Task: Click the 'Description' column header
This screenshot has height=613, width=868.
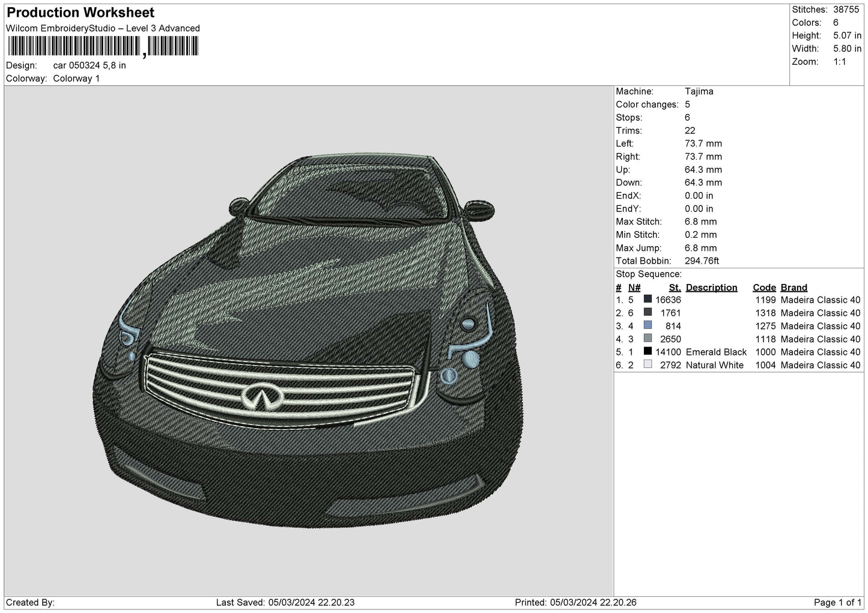Action: click(711, 288)
